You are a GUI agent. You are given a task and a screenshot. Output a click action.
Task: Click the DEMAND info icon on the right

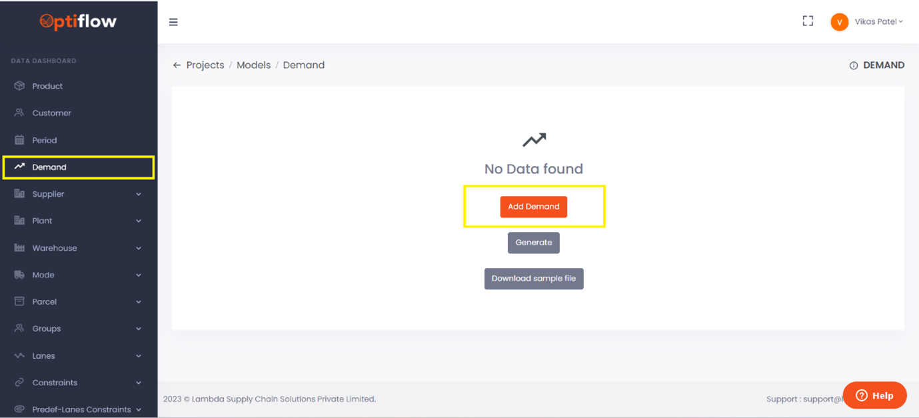[854, 65]
